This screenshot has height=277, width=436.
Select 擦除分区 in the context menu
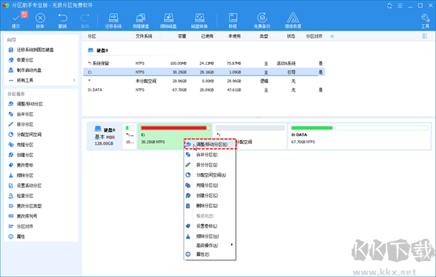coord(210,236)
